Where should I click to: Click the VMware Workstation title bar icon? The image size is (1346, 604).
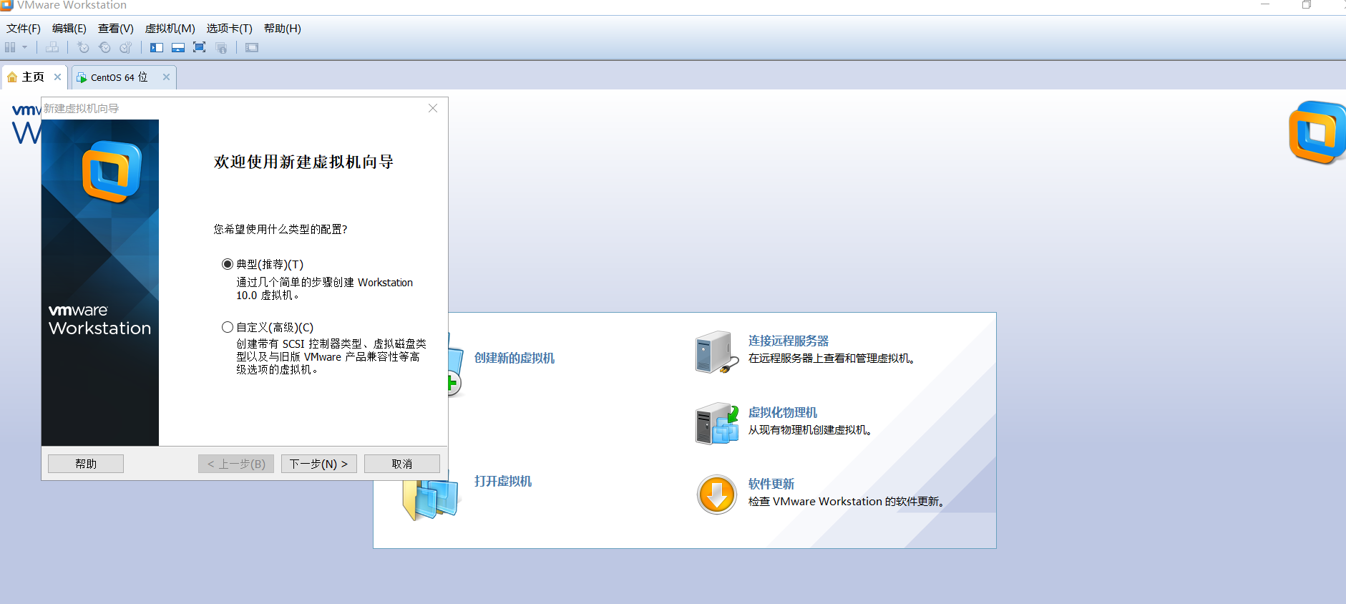(7, 5)
